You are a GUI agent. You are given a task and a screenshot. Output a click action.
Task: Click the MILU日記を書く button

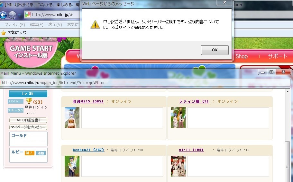[x=28, y=120]
